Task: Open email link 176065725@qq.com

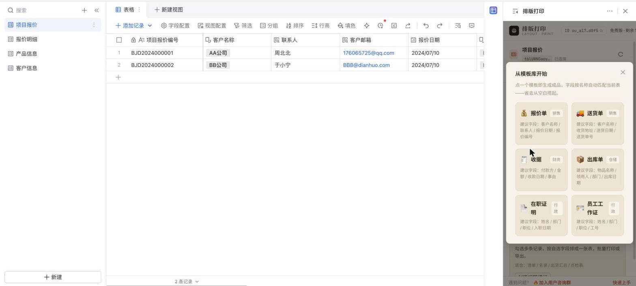Action: pyautogui.click(x=369, y=53)
